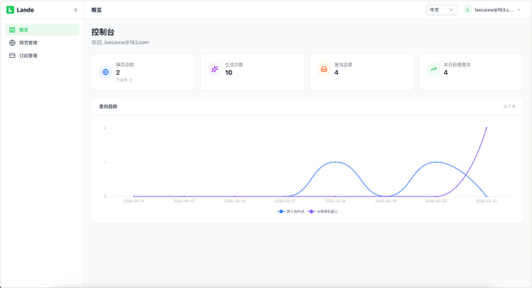Toggle the purple AI series in chart legend
This screenshot has height=288, width=532.
click(x=322, y=212)
